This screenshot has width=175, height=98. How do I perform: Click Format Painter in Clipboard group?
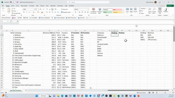pos(16,13)
